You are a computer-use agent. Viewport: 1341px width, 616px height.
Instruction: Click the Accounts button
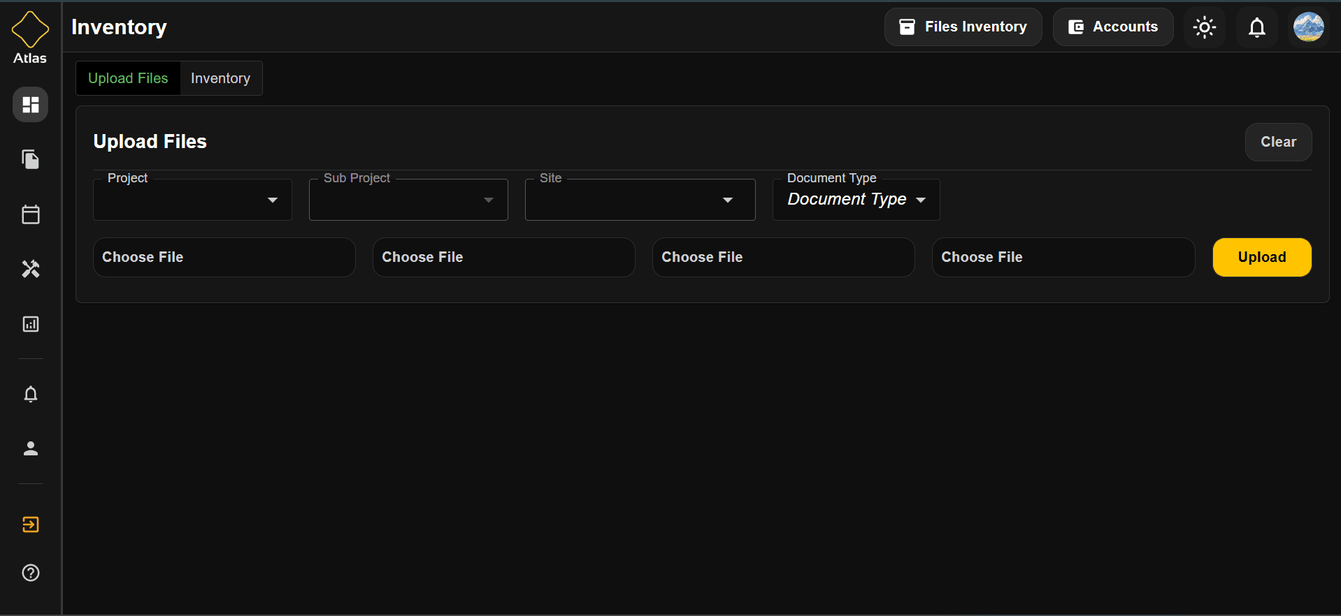click(x=1113, y=27)
